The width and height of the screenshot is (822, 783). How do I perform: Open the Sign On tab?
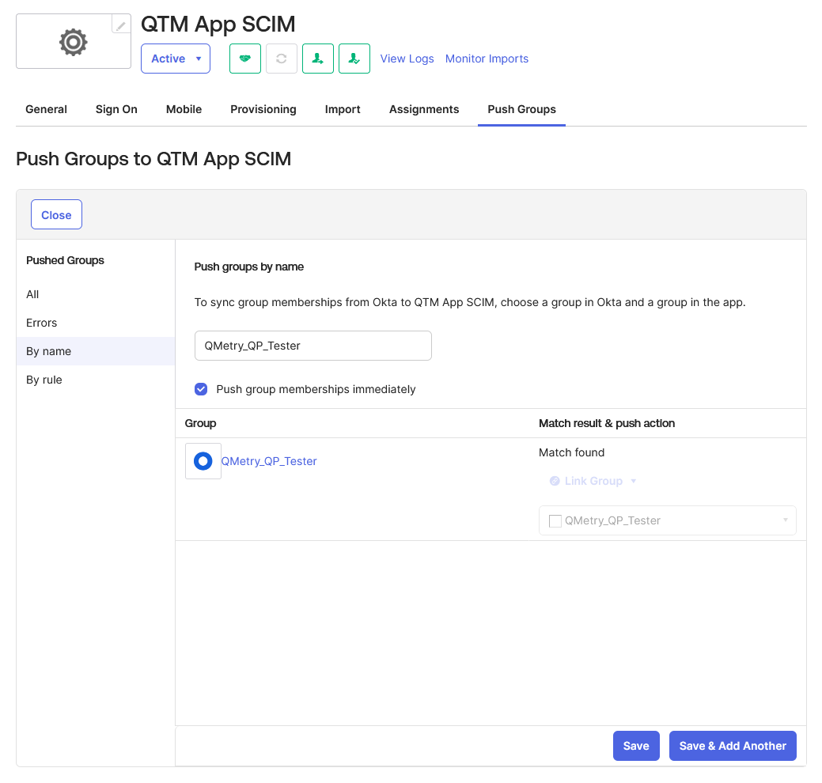tap(116, 109)
